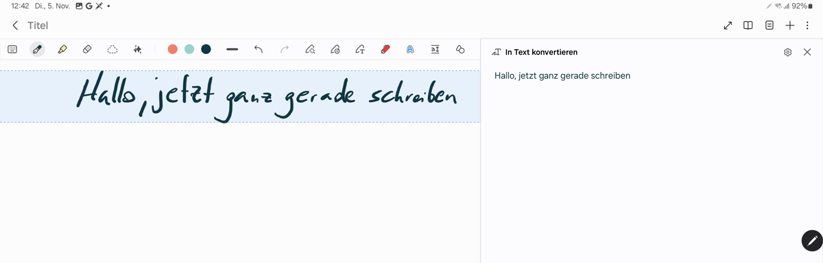The height and width of the screenshot is (263, 823).
Task: Switch to keyboard input mode
Action: coord(12,49)
